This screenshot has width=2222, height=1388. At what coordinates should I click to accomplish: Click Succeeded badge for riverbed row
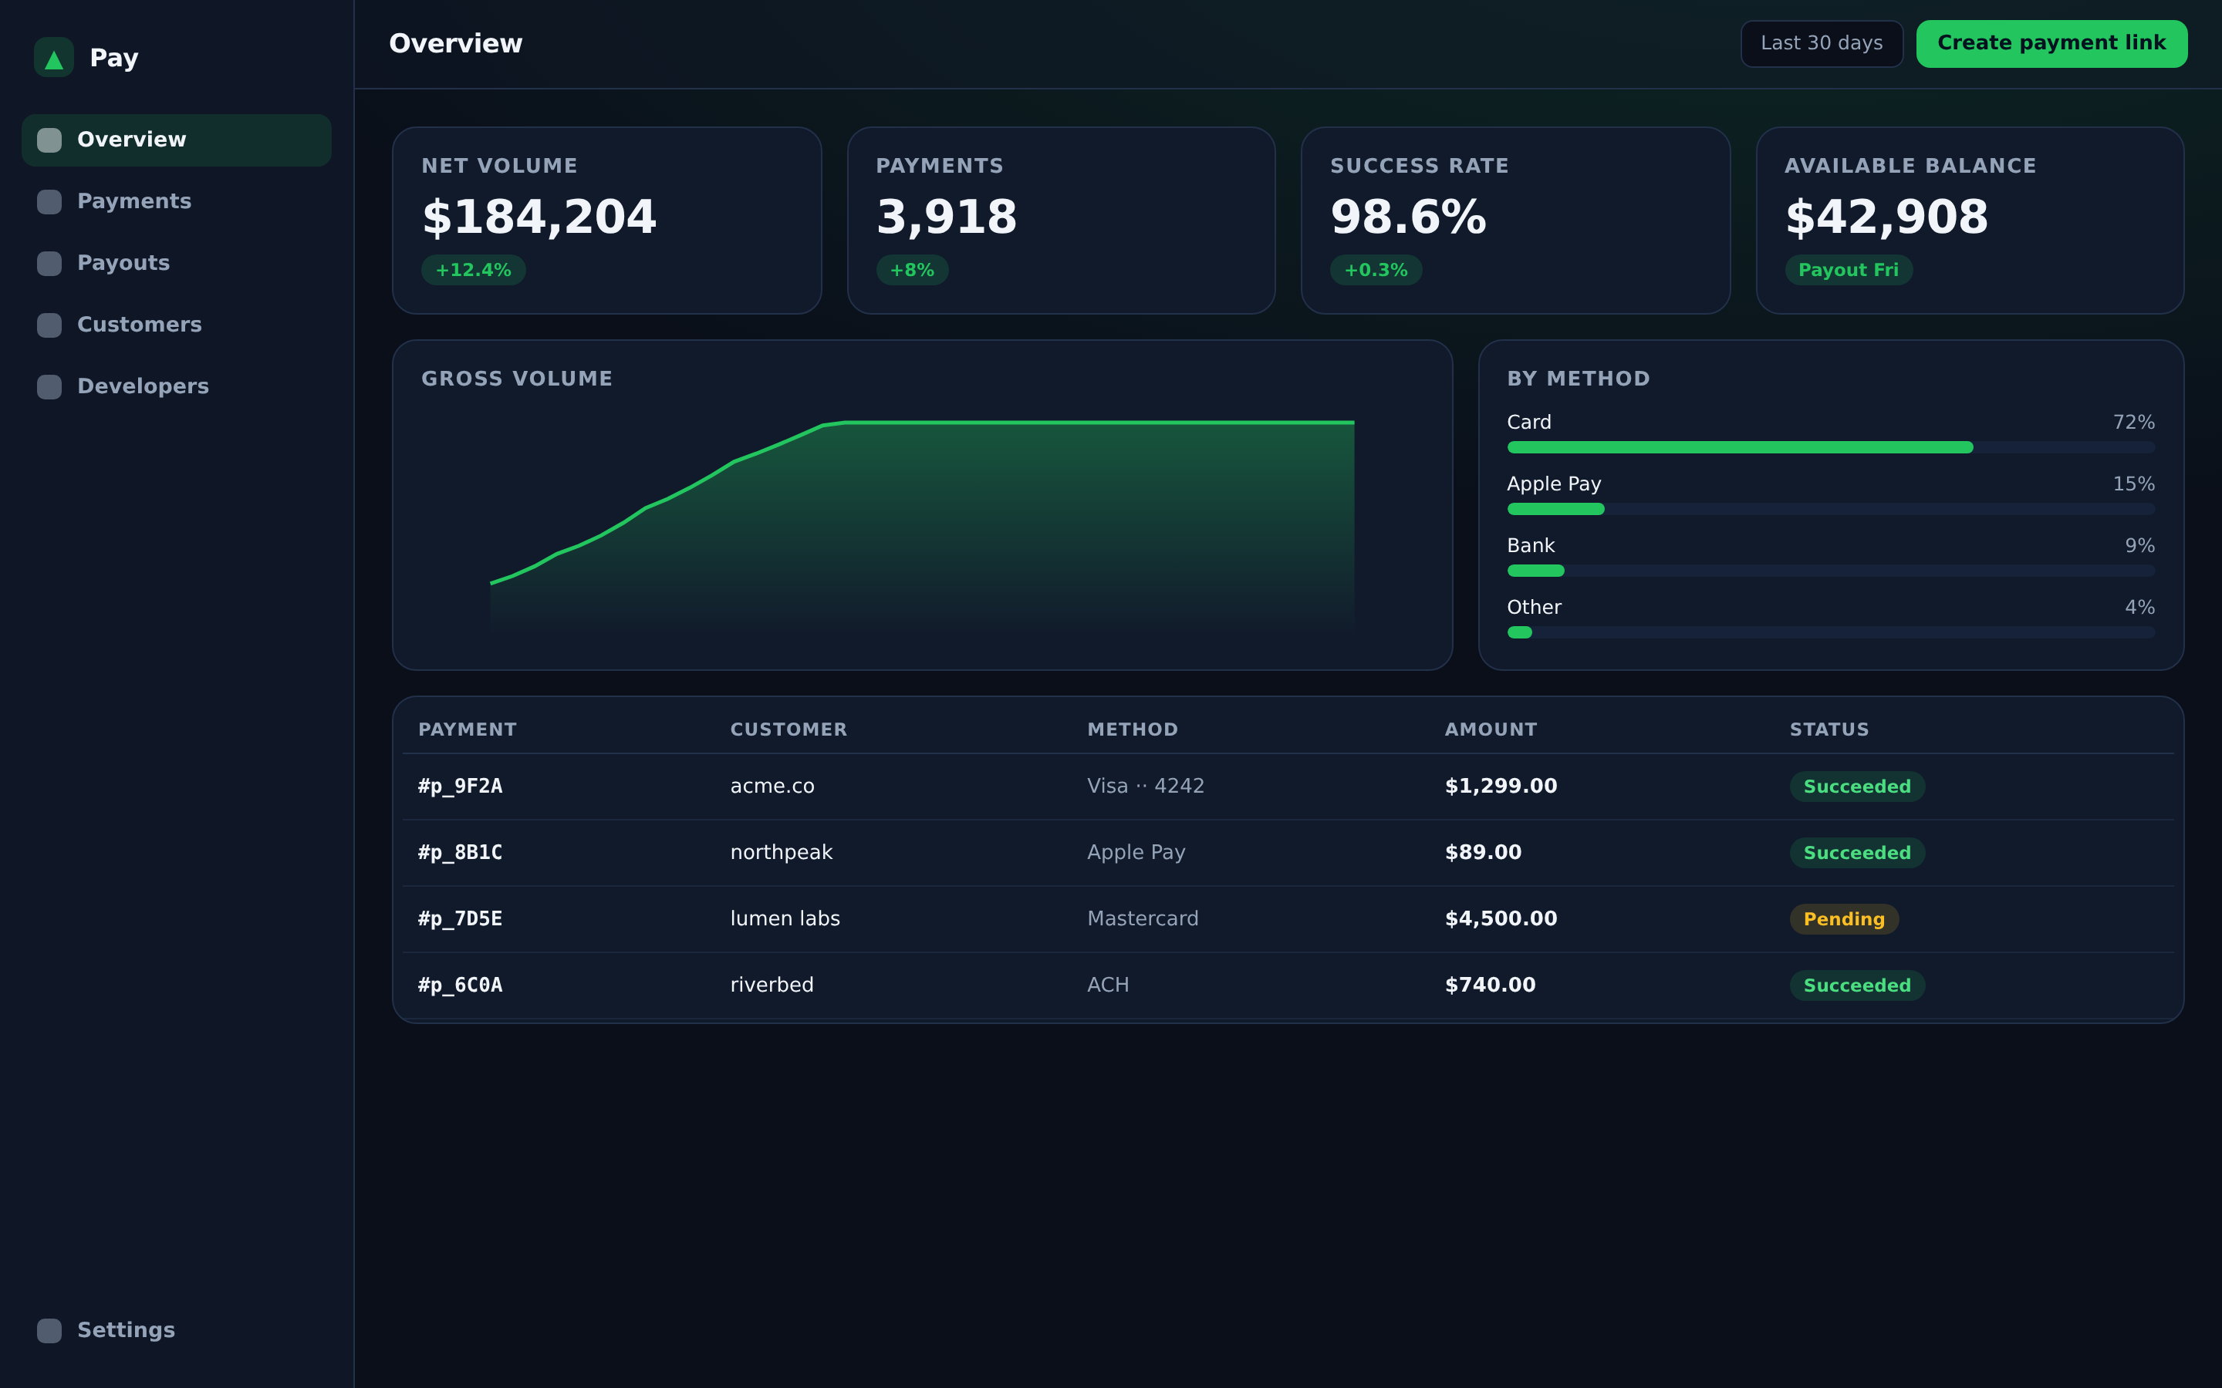click(x=1856, y=985)
